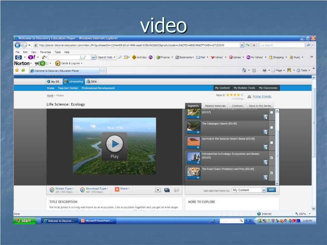Click the Refresh icon beside the address bar
The width and height of the screenshot is (327, 245).
(248, 45)
